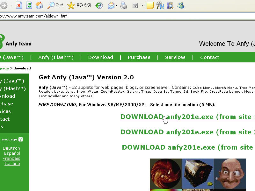Click the red swirl galaxy applet thumbnail
The image size is (255, 191).
(x=166, y=173)
